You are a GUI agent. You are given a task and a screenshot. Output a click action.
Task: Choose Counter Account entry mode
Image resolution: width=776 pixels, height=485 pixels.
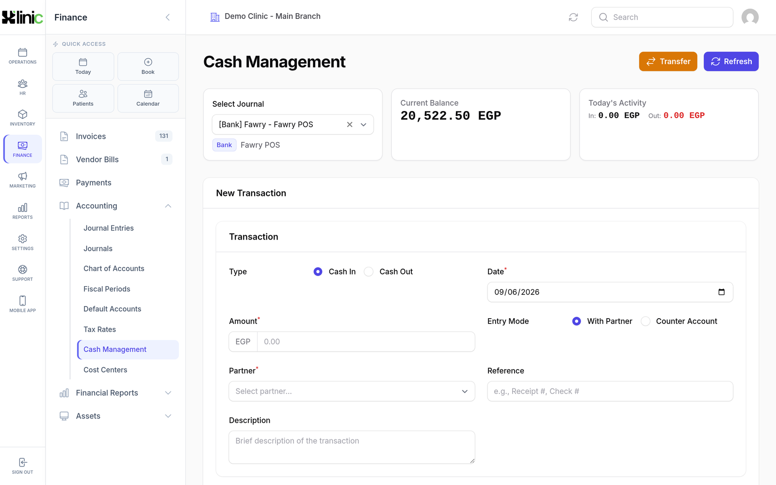[x=645, y=321]
